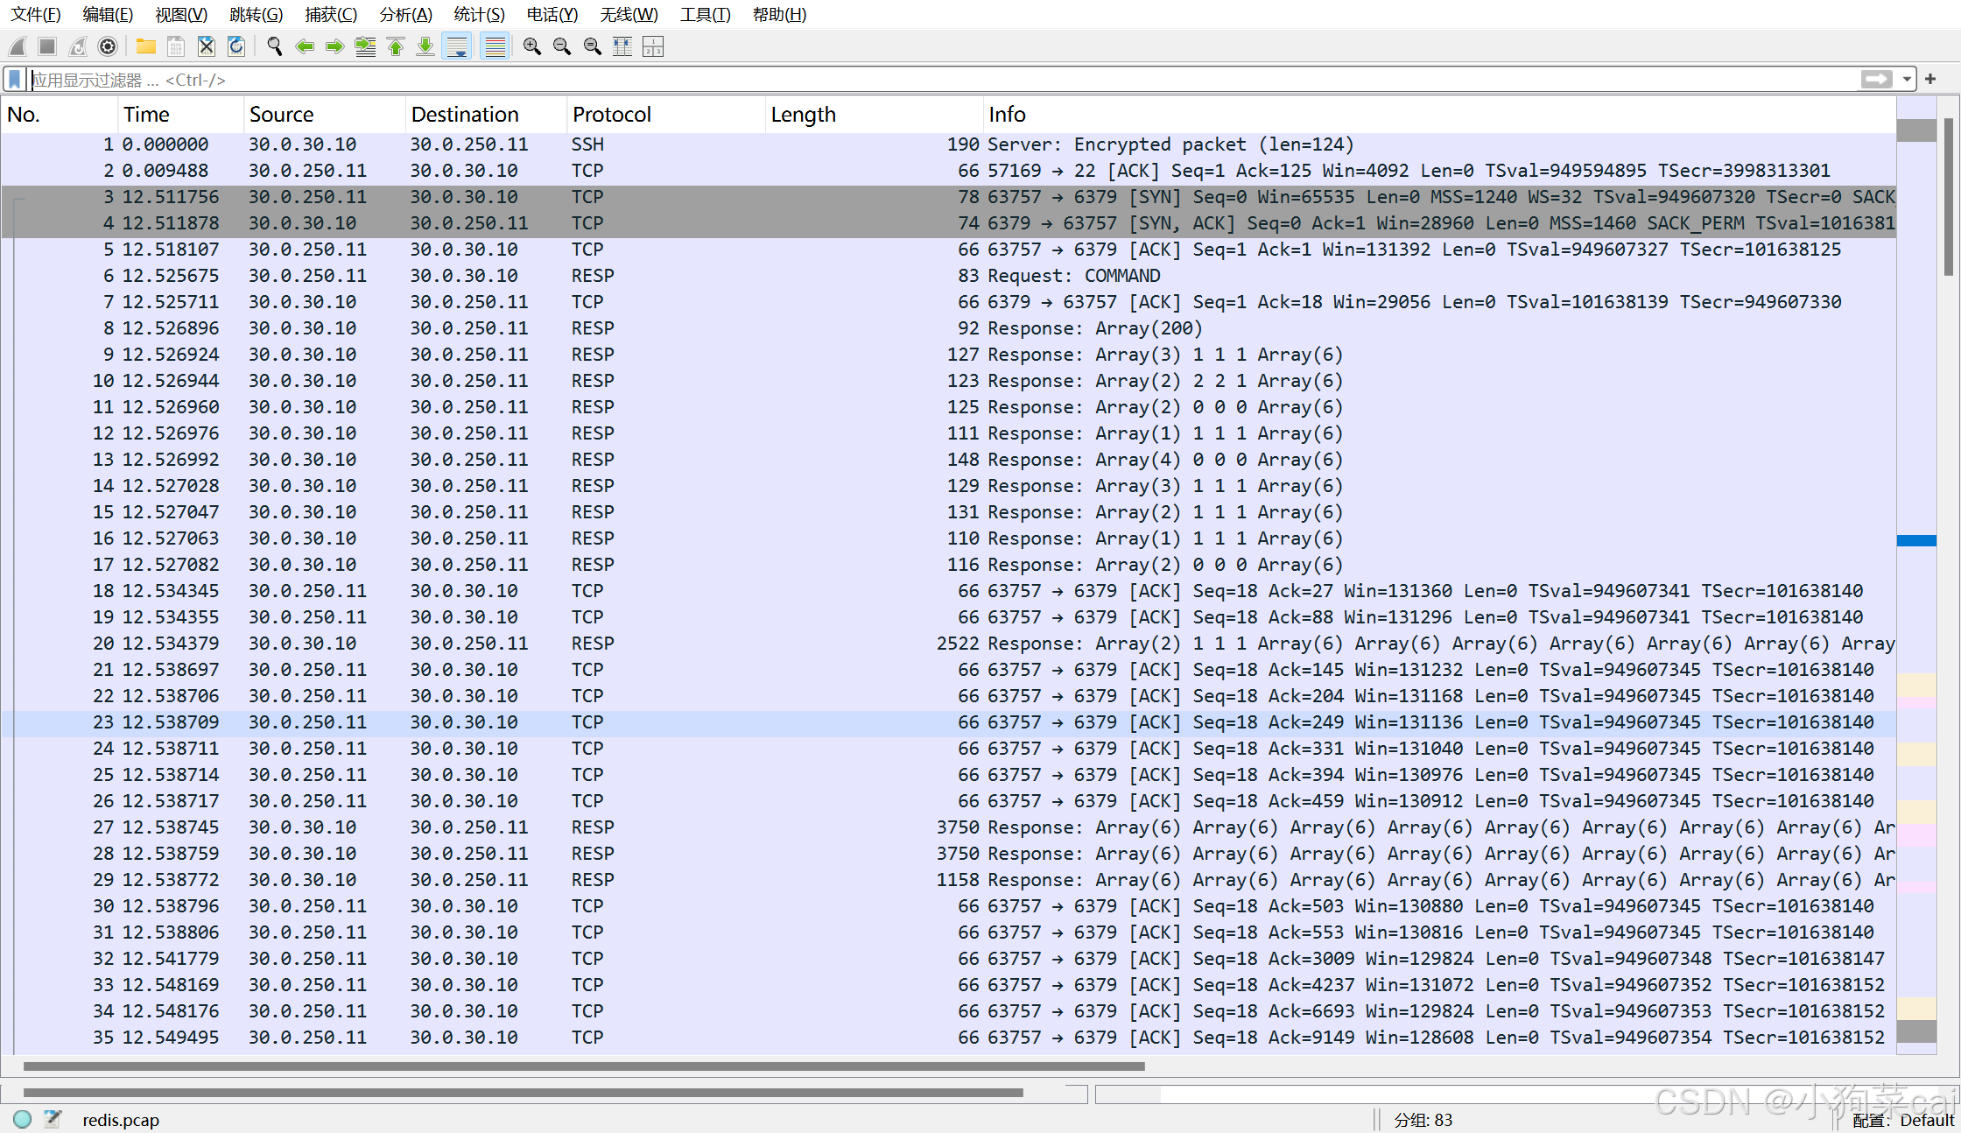Expand the display filter history dropdown
The width and height of the screenshot is (1961, 1133).
coord(1907,80)
